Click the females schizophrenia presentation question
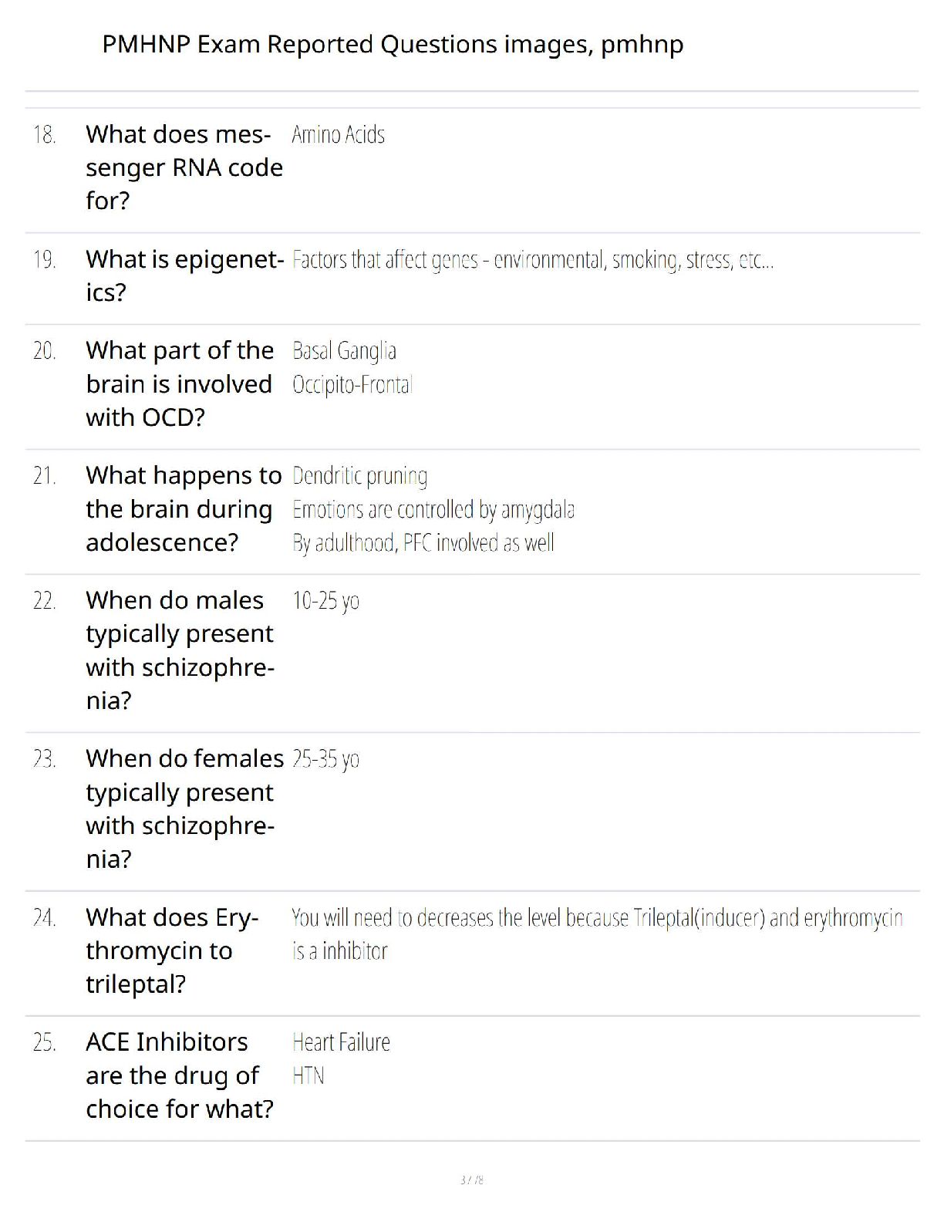This screenshot has width=944, height=1222. 184,808
